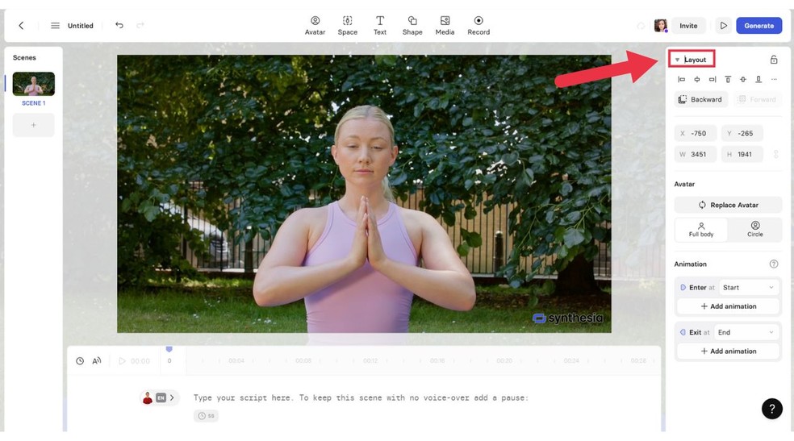
Task: Edit the H height field
Action: click(742, 154)
